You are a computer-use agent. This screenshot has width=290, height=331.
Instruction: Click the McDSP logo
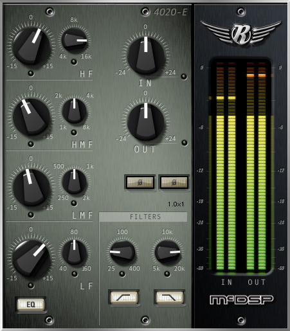click(x=241, y=300)
